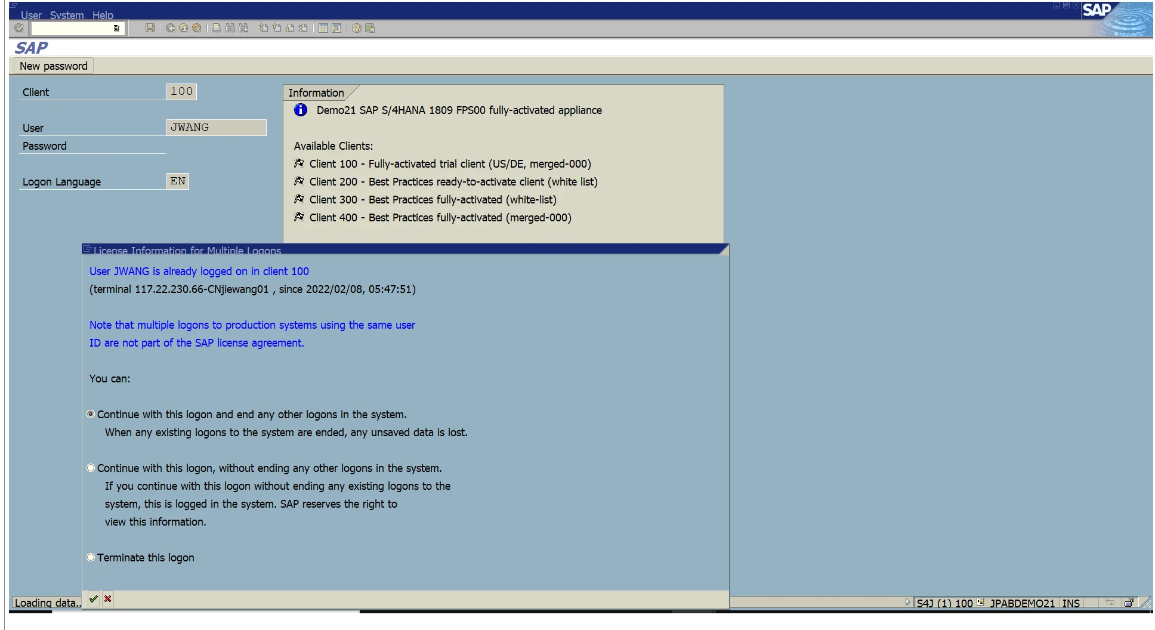Click the status bar expand arrow bottom left
The width and height of the screenshot is (1155, 630).
(x=907, y=603)
